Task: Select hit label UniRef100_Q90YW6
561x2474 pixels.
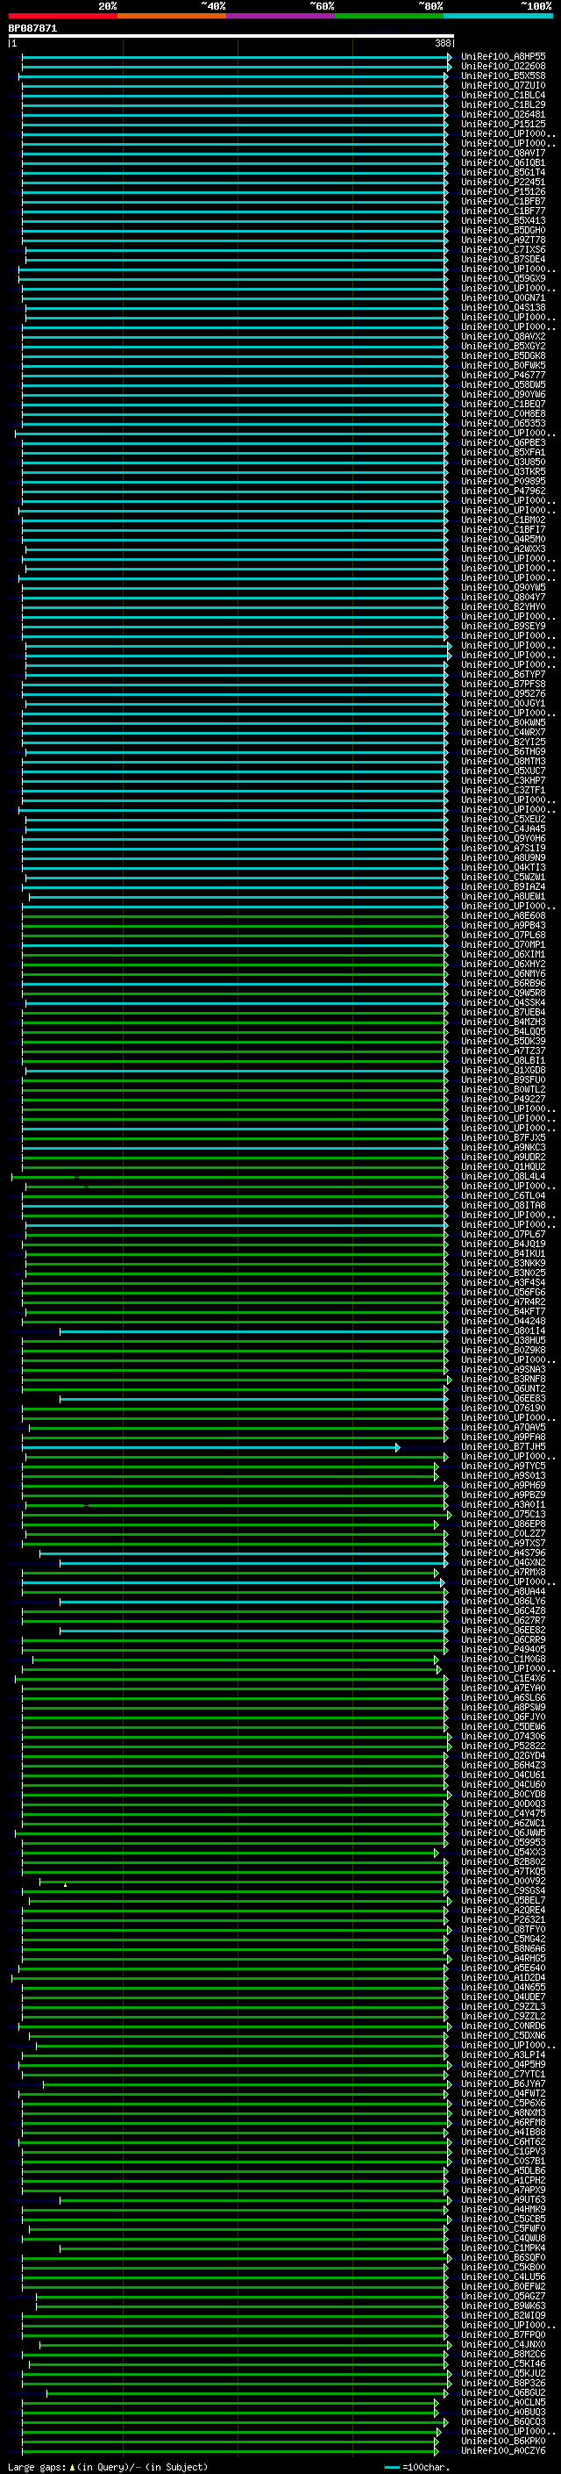Action: pos(503,395)
